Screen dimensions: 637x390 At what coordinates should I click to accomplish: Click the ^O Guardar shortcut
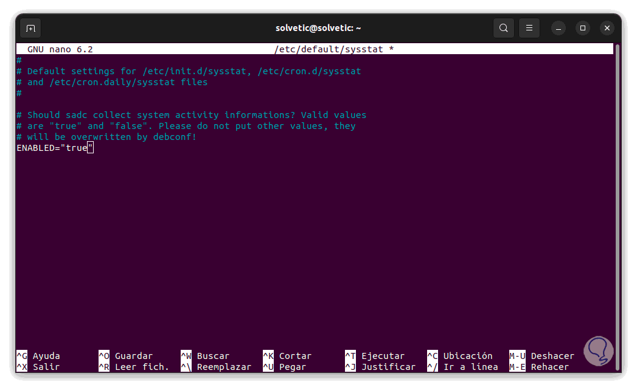pyautogui.click(x=125, y=356)
